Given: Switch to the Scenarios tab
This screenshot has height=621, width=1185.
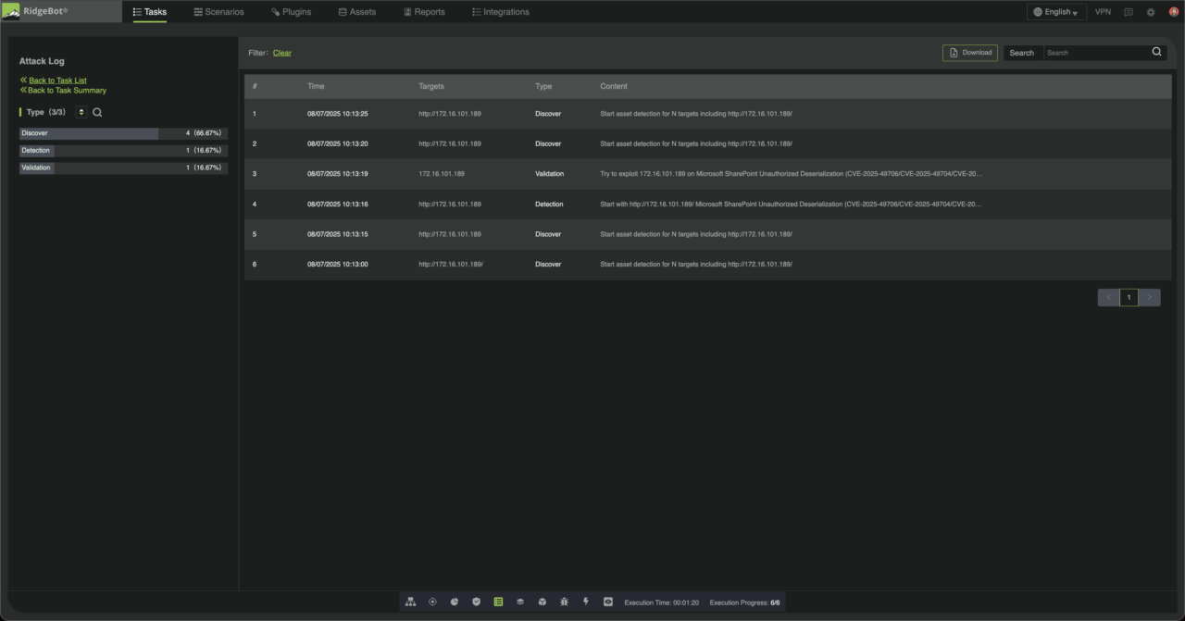Looking at the screenshot, I should pos(219,11).
